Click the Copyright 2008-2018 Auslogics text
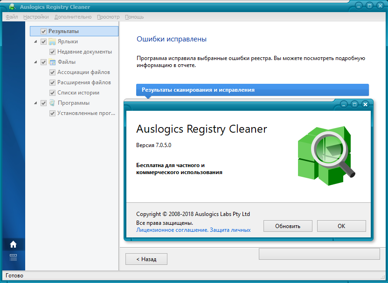The image size is (388, 283). click(193, 214)
